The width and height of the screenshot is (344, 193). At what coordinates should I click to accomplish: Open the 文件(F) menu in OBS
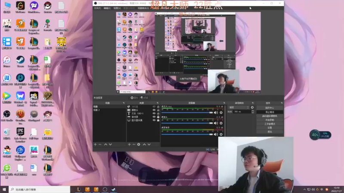coord(98,8)
